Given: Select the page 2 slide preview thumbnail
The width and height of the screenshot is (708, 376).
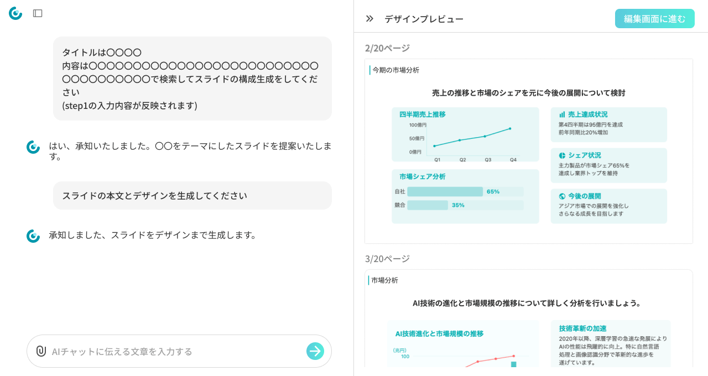Looking at the screenshot, I should (528, 151).
